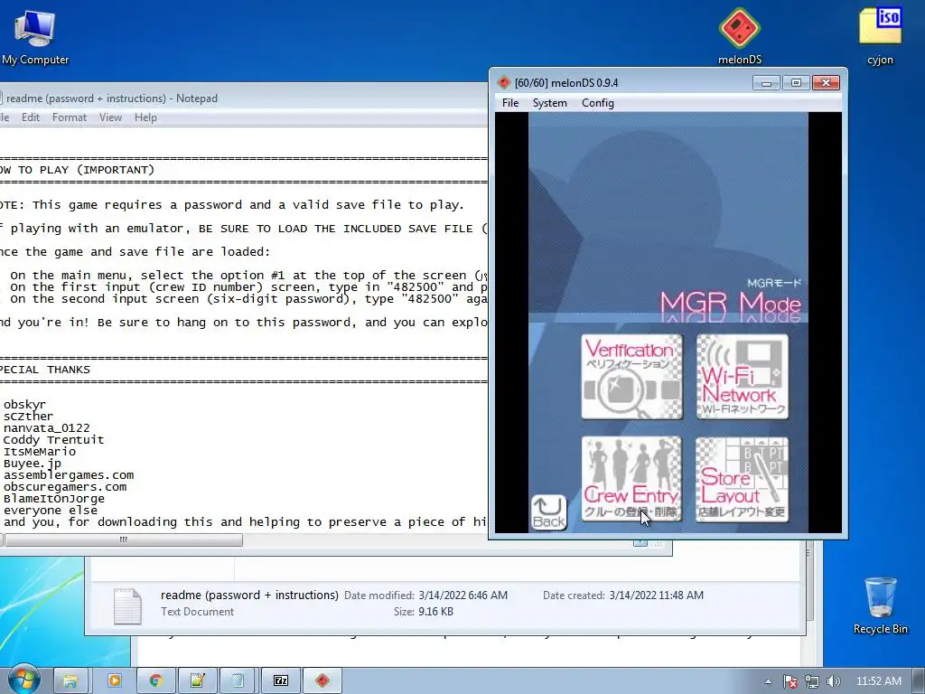
Task: Open the Verification tile in MGR Mode
Action: (x=631, y=377)
